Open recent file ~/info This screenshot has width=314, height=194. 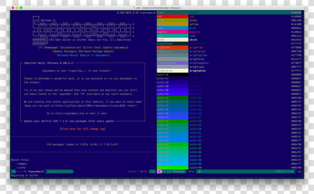coord(21,168)
